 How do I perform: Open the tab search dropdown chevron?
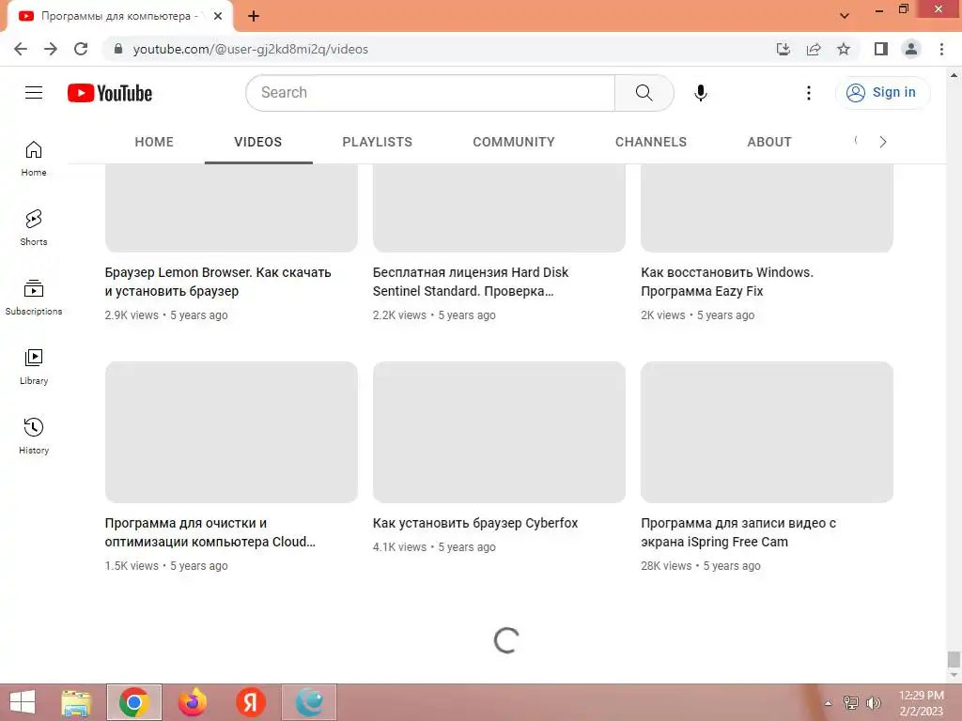[845, 16]
